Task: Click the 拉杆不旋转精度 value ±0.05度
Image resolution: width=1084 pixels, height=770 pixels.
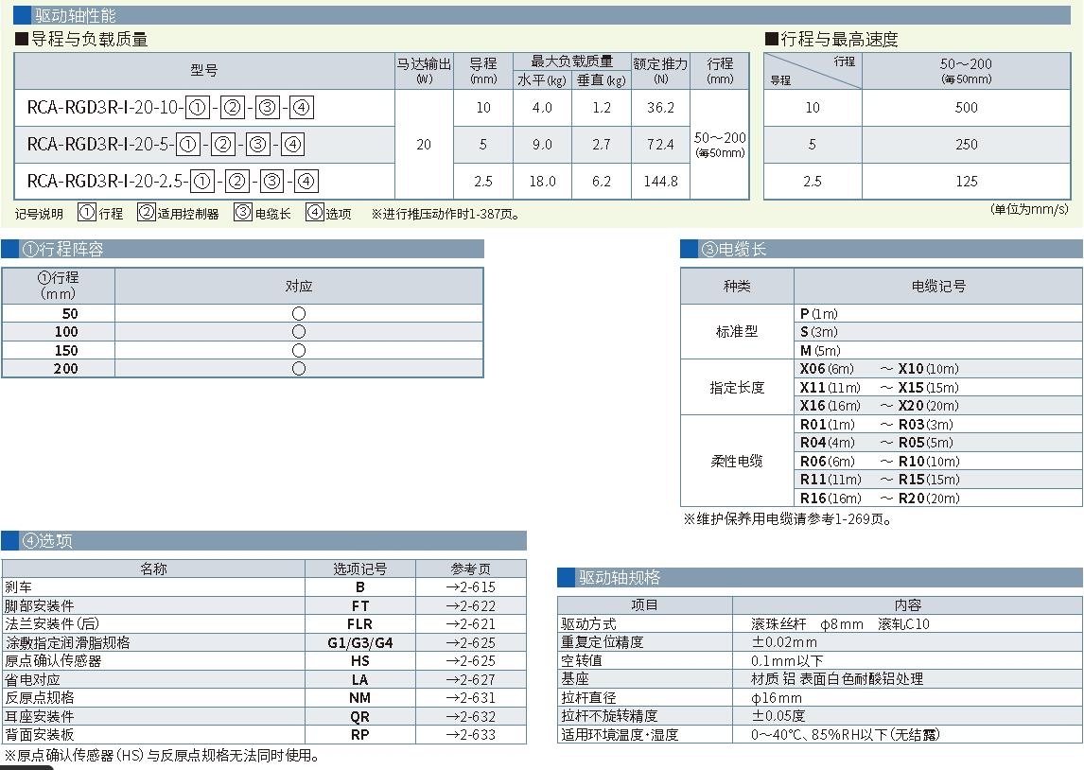Action: pos(778,716)
